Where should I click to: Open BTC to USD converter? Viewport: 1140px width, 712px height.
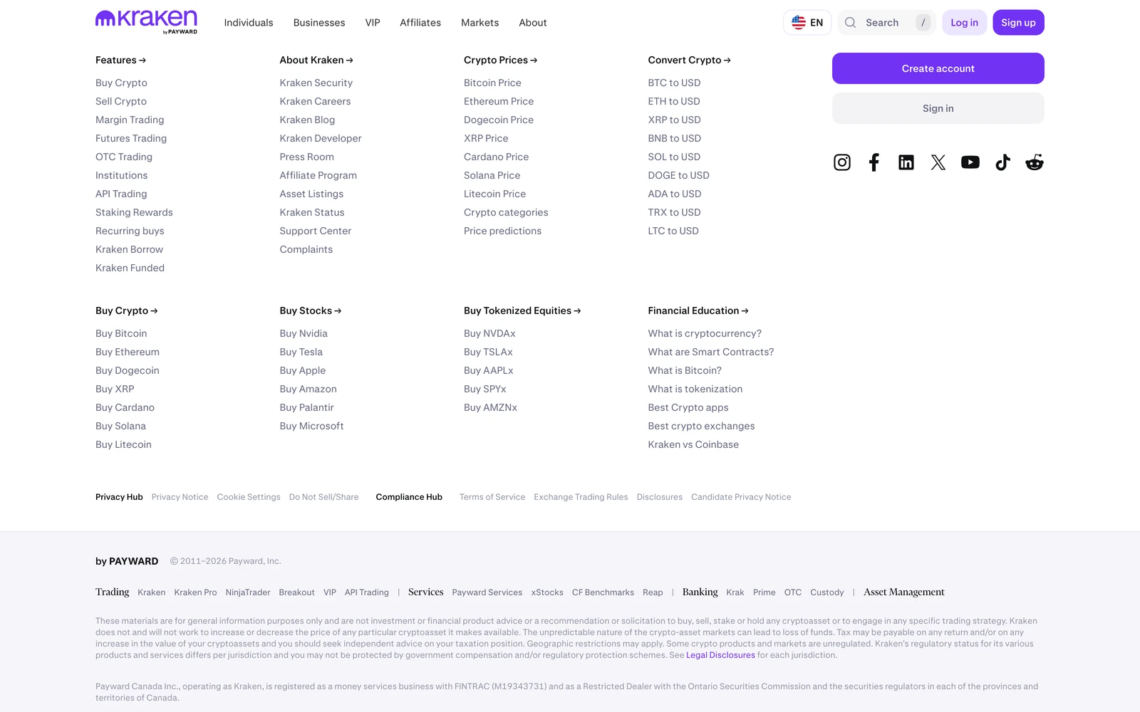click(674, 83)
